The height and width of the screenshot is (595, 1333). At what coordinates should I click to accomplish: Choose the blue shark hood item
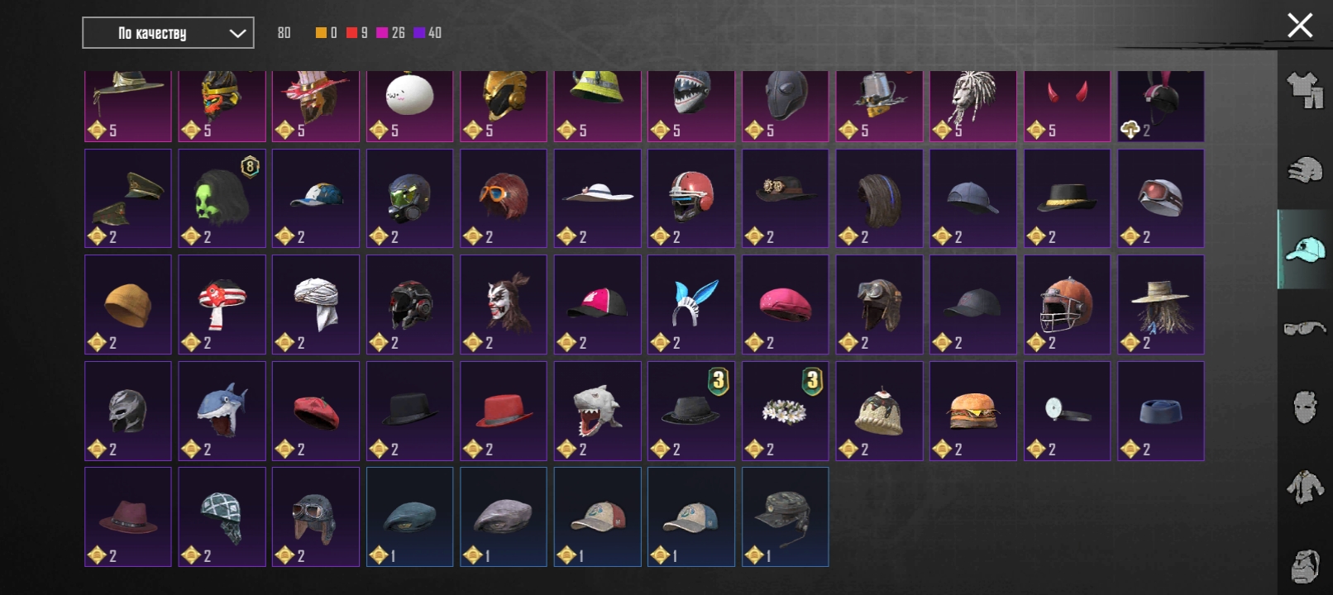point(222,411)
